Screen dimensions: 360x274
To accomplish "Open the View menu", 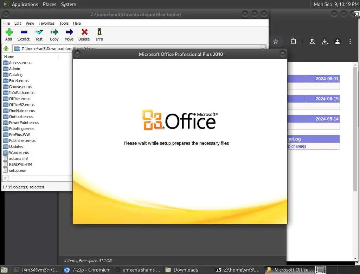I will coord(30,23).
